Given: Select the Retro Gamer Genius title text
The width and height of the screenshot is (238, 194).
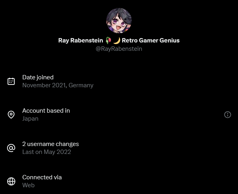Looking at the screenshot, I should (151, 40).
